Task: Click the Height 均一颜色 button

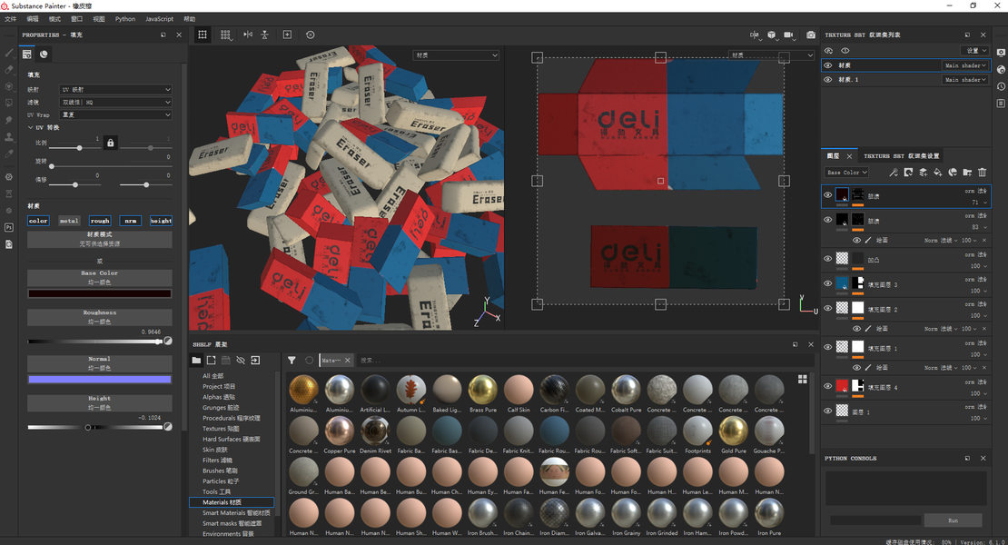Action: pos(100,403)
